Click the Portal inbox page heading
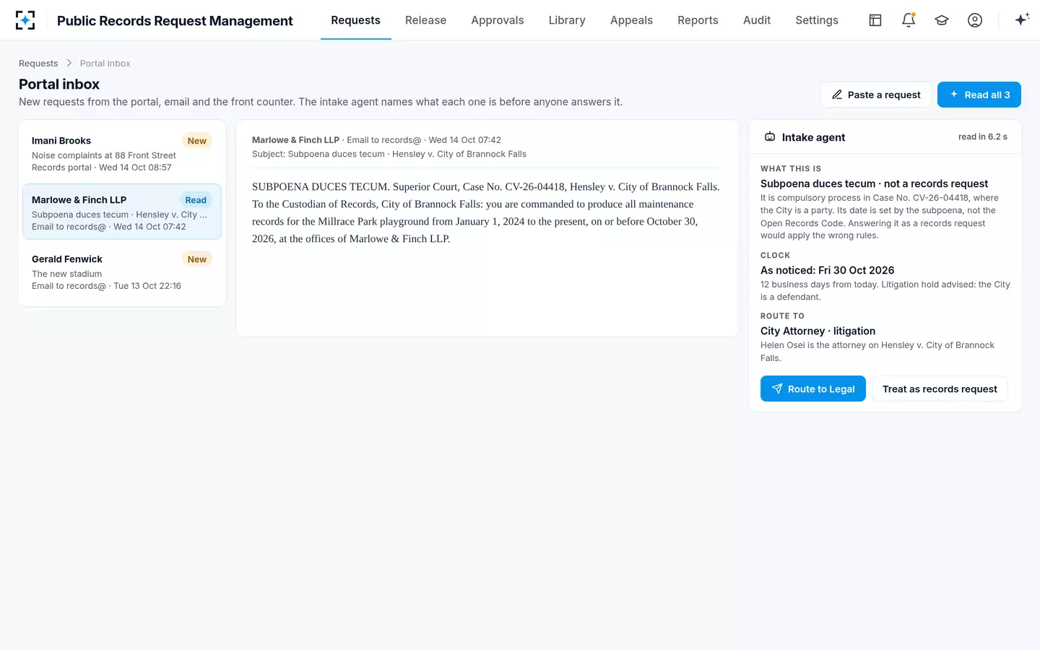Screen dimensions: 1040x650 [59, 84]
